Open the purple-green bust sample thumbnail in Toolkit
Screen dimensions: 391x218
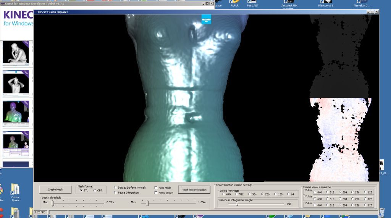coord(16,114)
